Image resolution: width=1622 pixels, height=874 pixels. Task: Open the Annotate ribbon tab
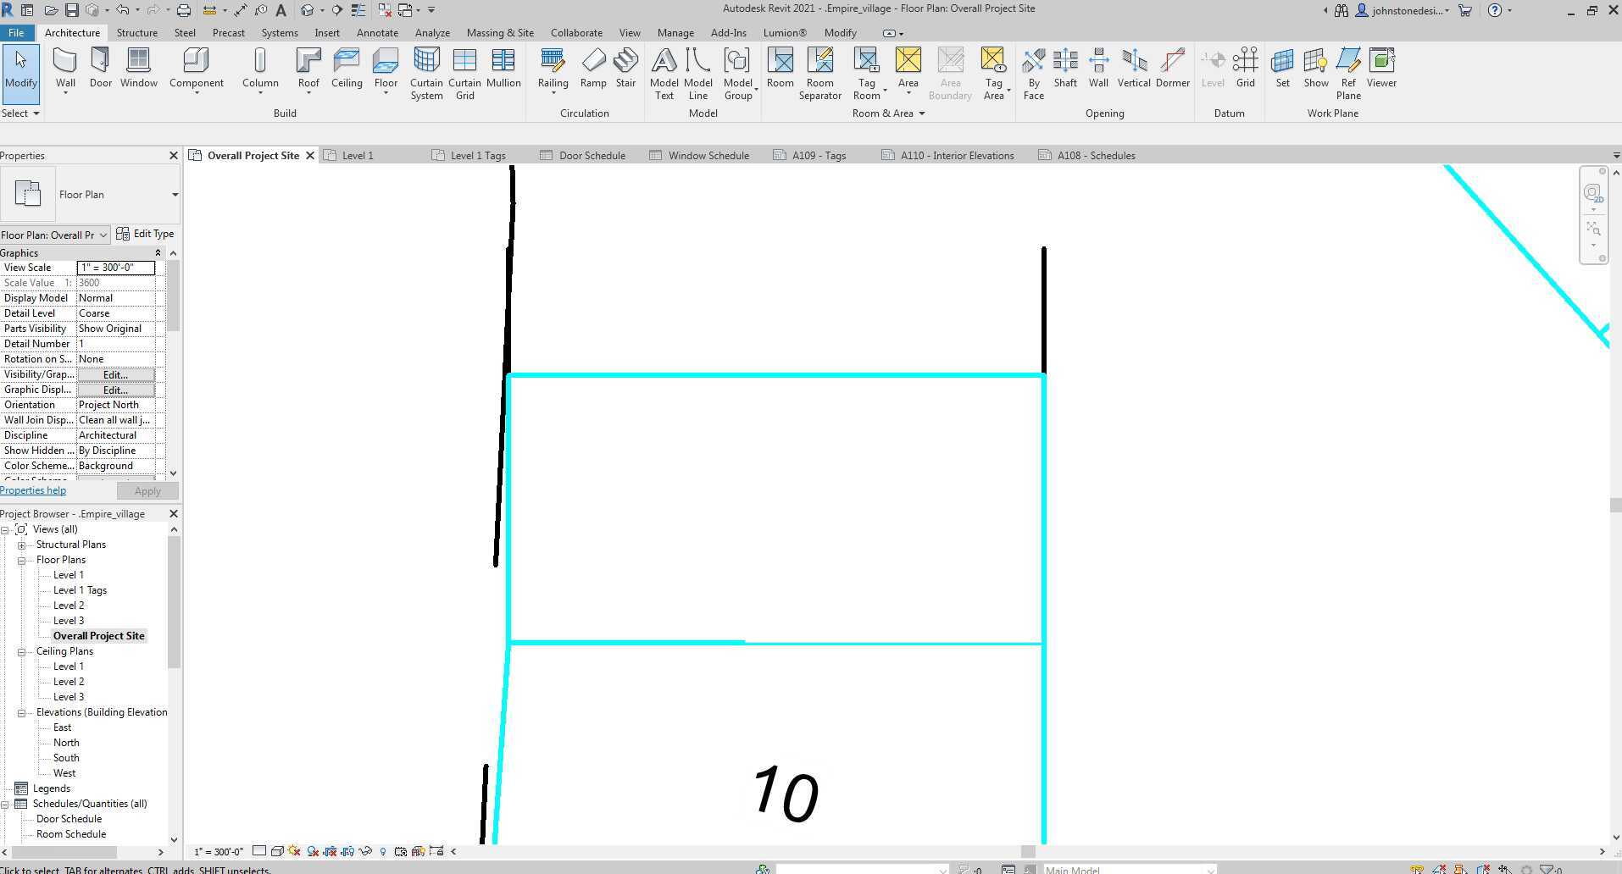click(x=377, y=32)
